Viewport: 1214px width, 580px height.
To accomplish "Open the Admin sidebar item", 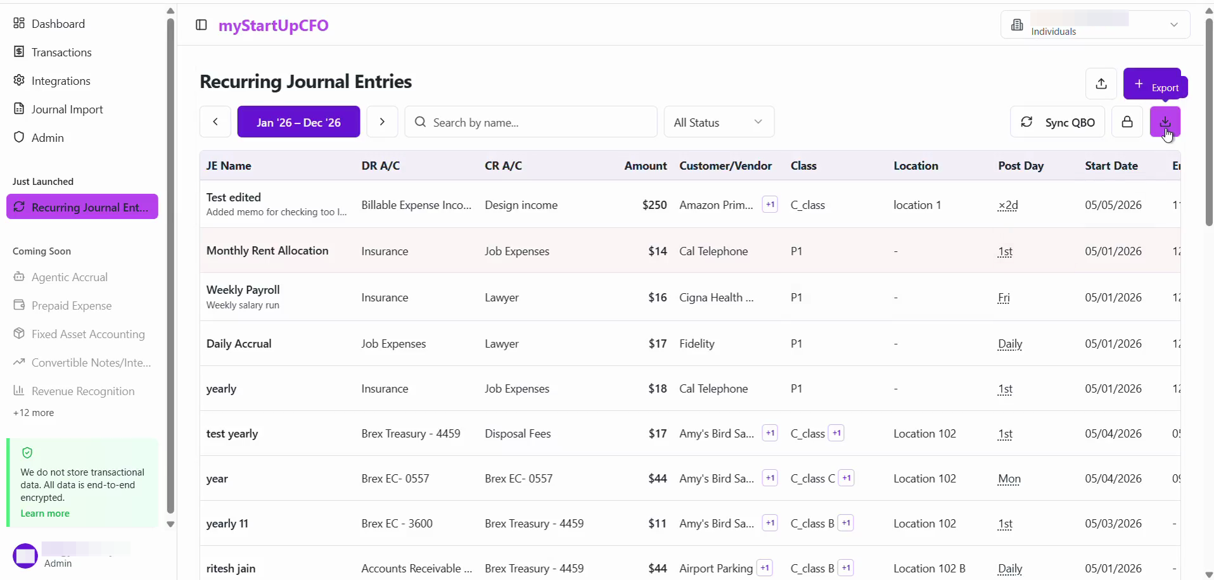I will pos(39,137).
